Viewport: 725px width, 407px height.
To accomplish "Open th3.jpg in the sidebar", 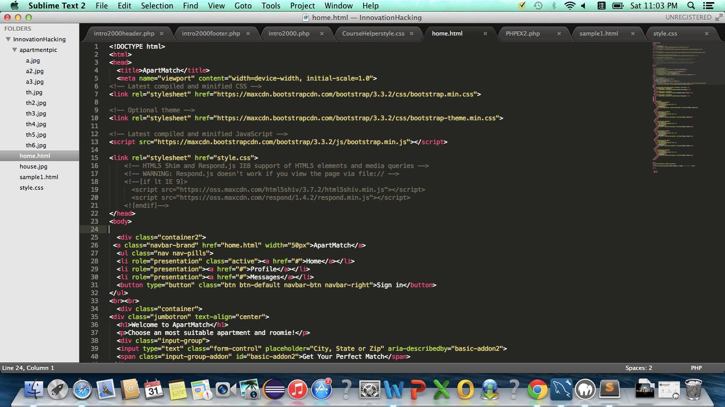I will (36, 113).
